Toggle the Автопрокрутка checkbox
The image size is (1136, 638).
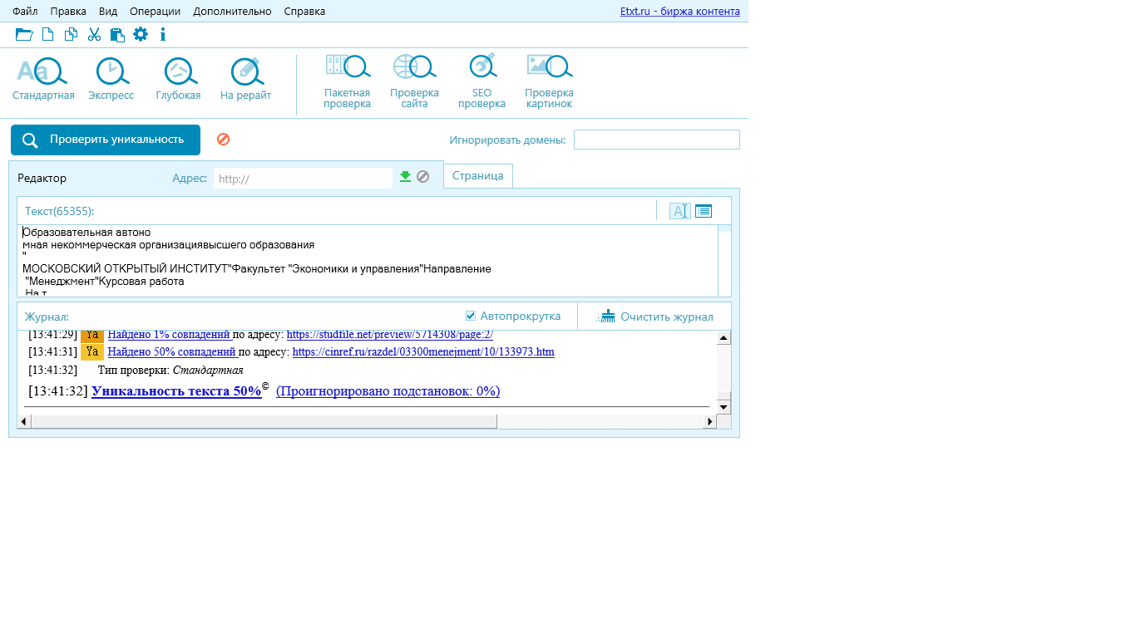pos(471,316)
